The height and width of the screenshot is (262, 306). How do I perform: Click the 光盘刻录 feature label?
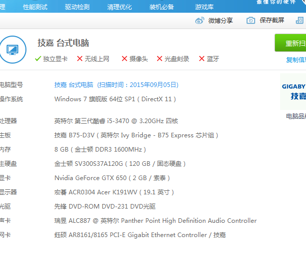click(177, 59)
